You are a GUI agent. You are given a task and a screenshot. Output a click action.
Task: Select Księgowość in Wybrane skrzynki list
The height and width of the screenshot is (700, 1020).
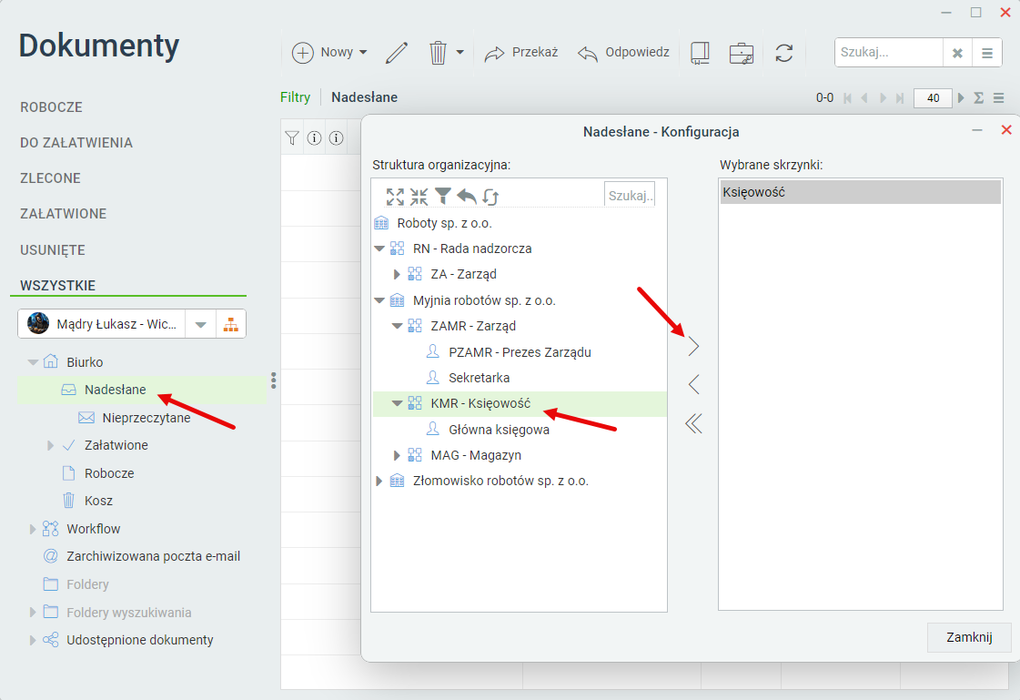click(860, 193)
